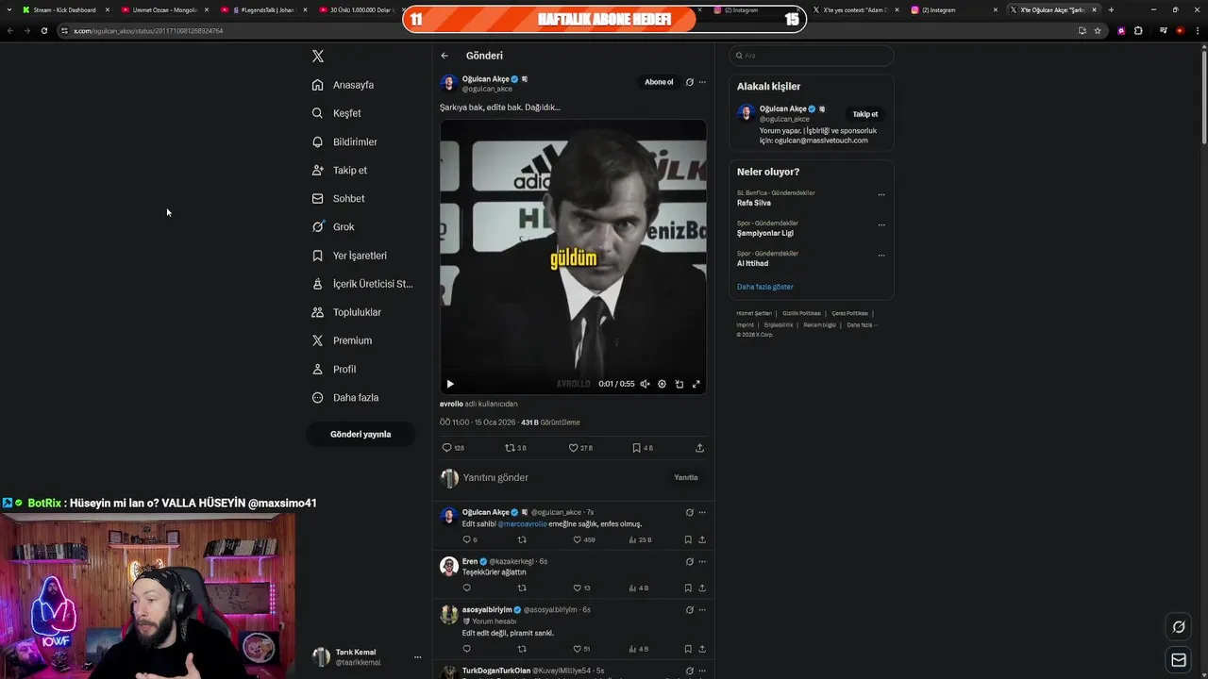Like Oğulcan Akçe's reply with 459 likes
1208x679 pixels.
[x=584, y=540]
